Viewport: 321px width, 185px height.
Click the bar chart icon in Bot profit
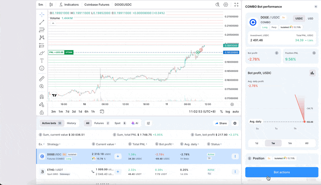pyautogui.click(x=312, y=73)
